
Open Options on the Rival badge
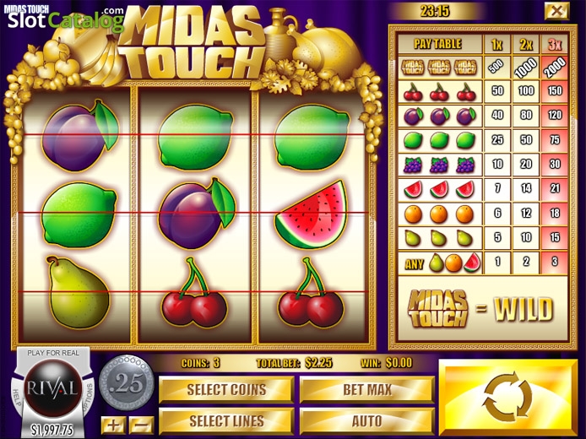pyautogui.click(x=90, y=396)
